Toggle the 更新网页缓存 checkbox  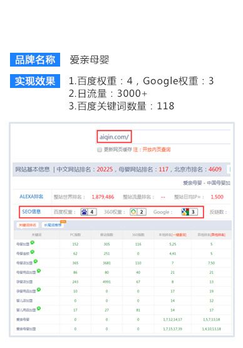tap(100, 150)
